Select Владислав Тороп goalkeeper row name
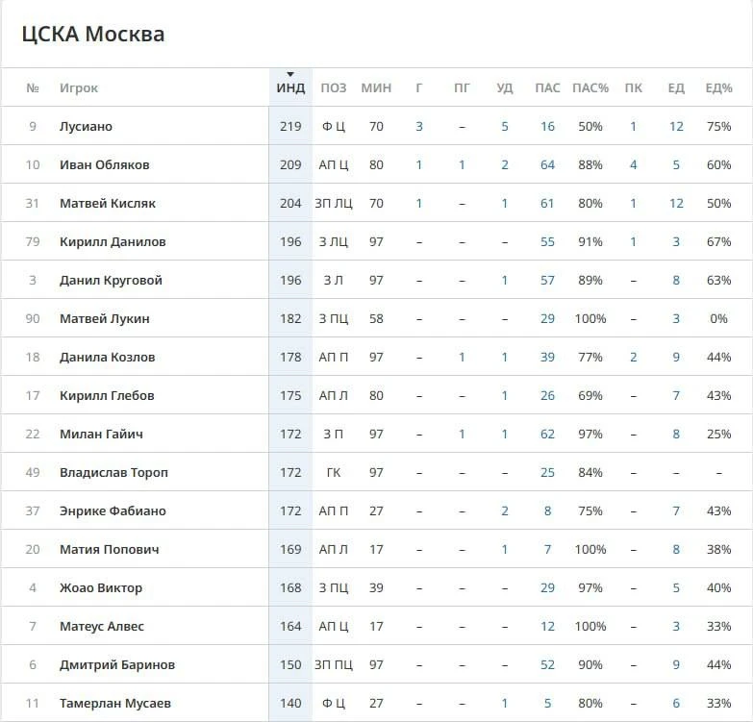 coord(113,472)
